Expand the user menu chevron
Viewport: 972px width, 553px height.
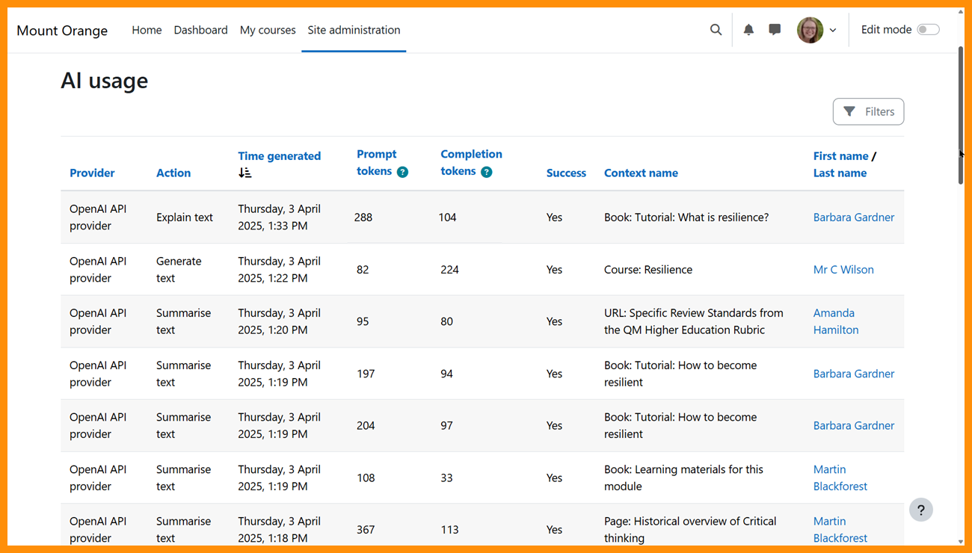(833, 31)
